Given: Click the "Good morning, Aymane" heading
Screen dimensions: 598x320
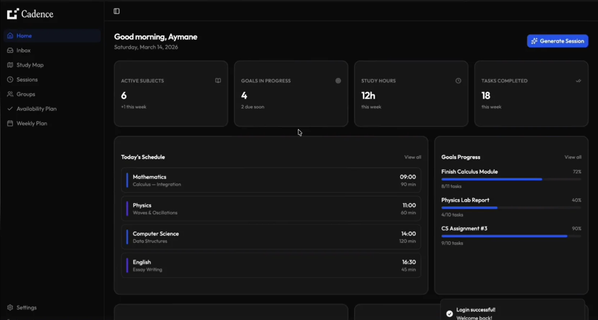Looking at the screenshot, I should tap(156, 37).
